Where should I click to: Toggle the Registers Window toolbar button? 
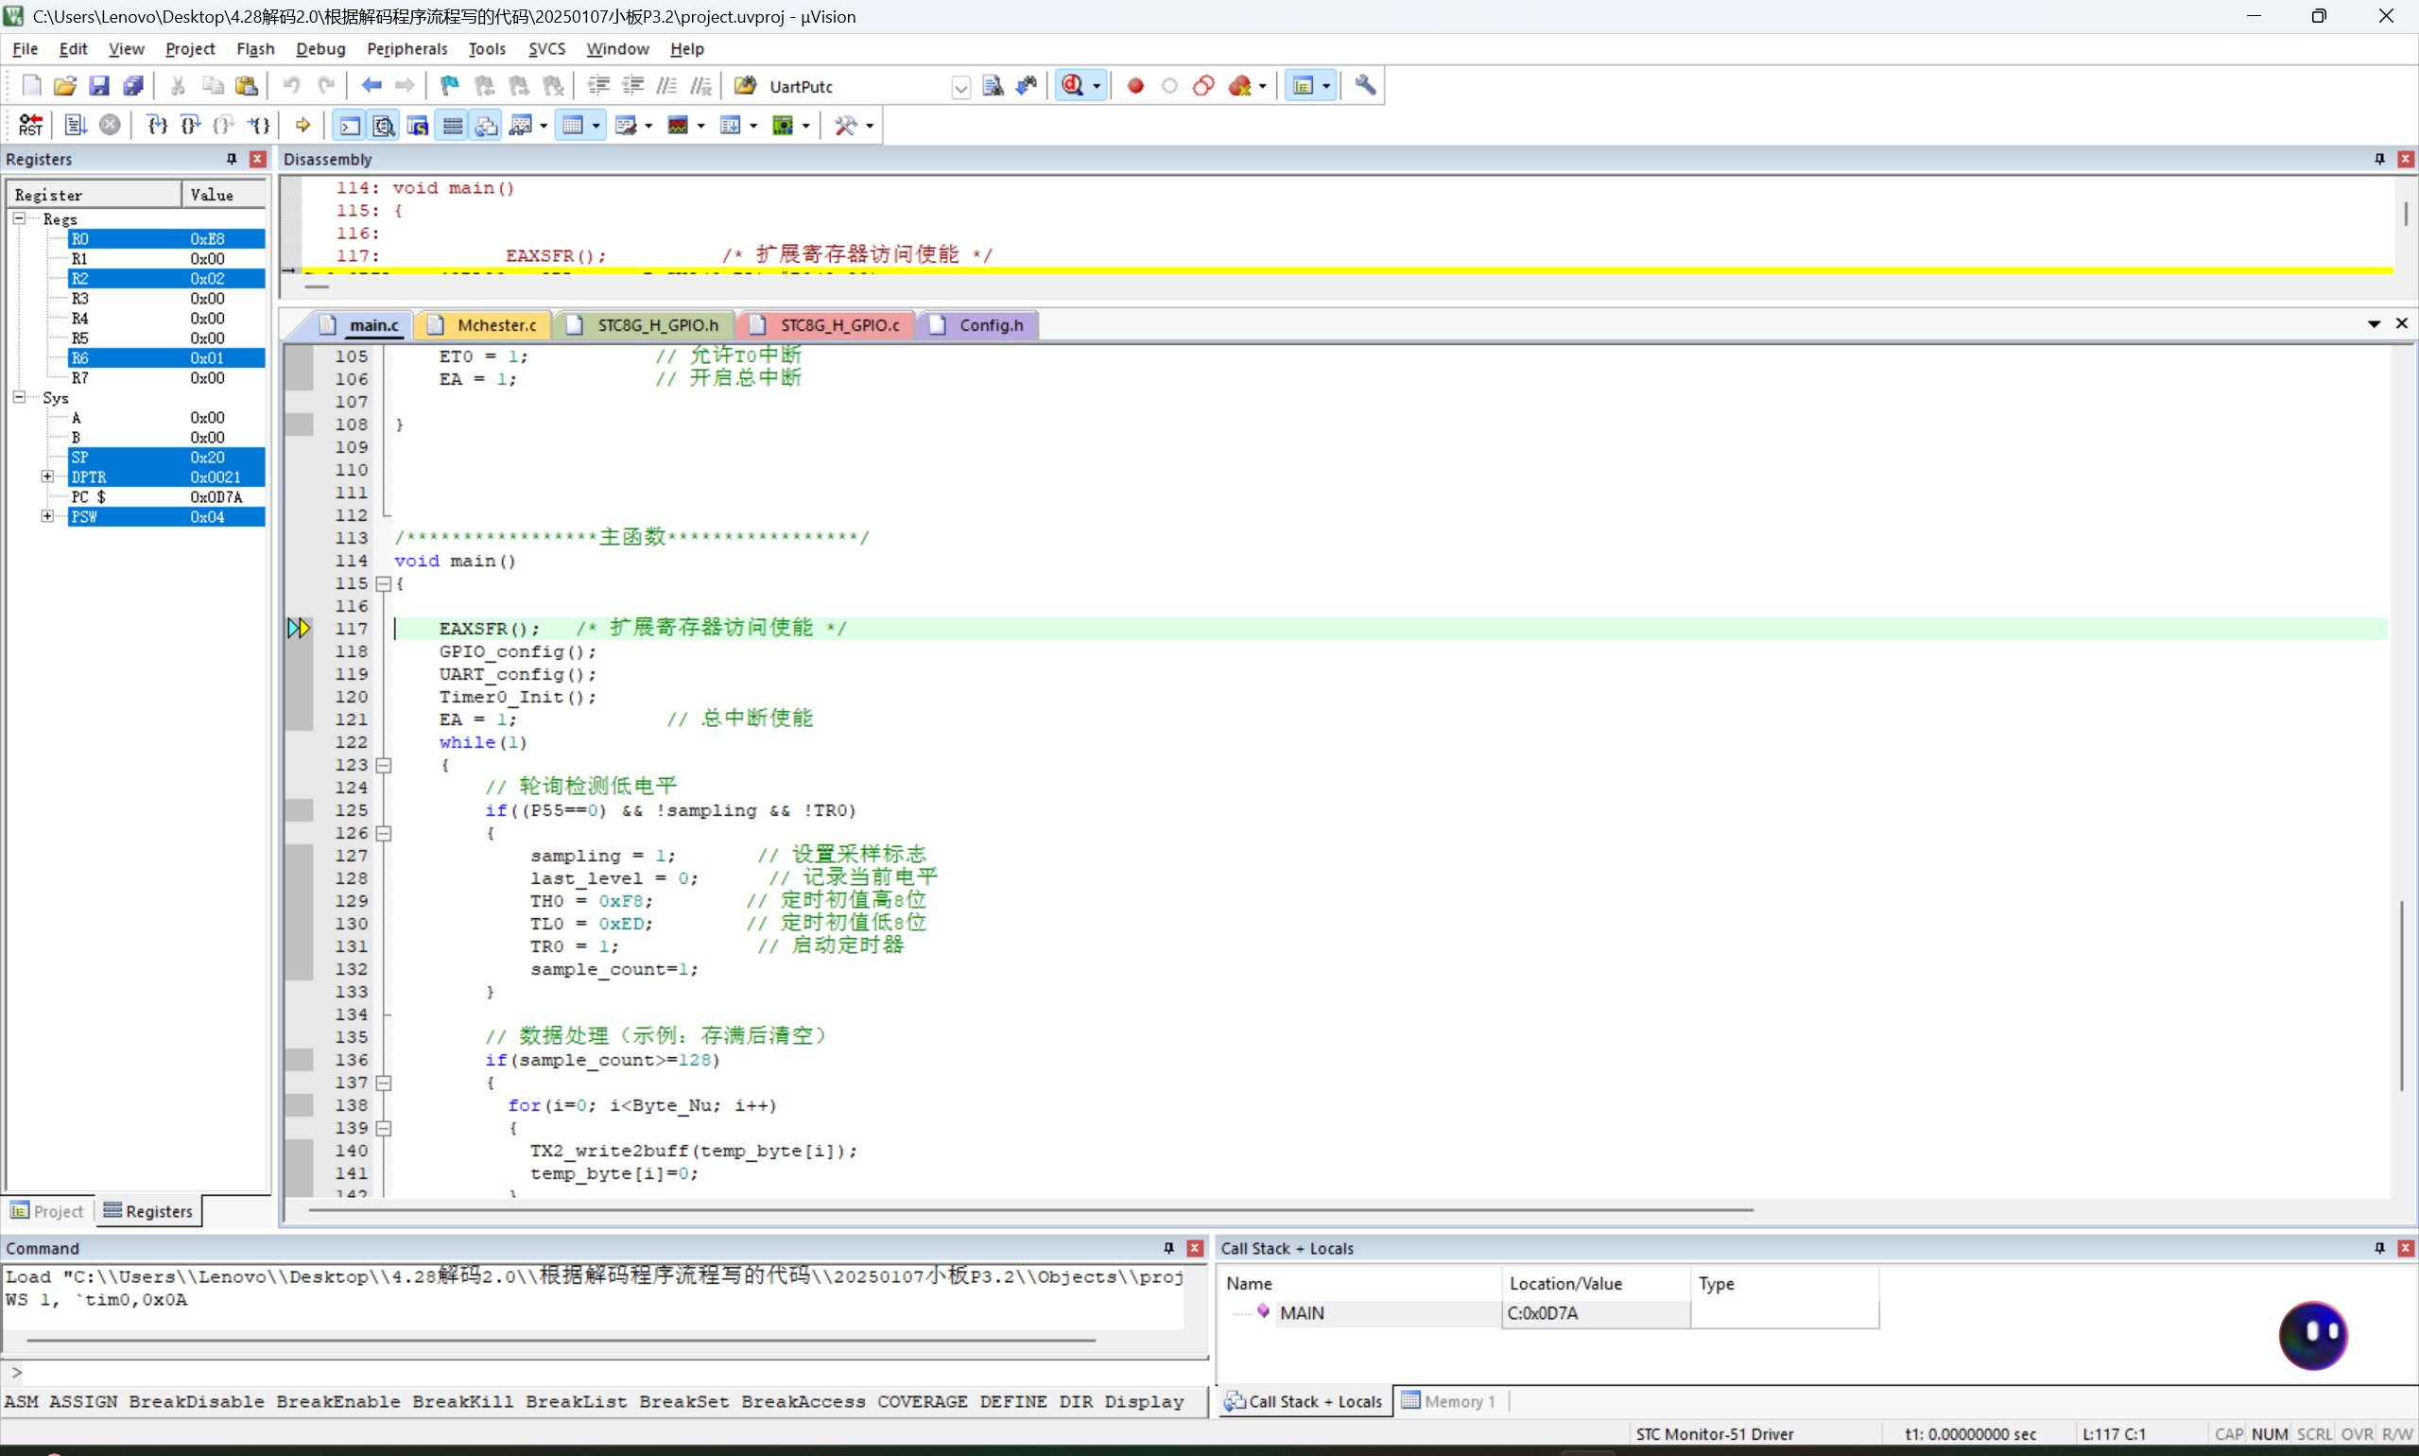tap(452, 125)
